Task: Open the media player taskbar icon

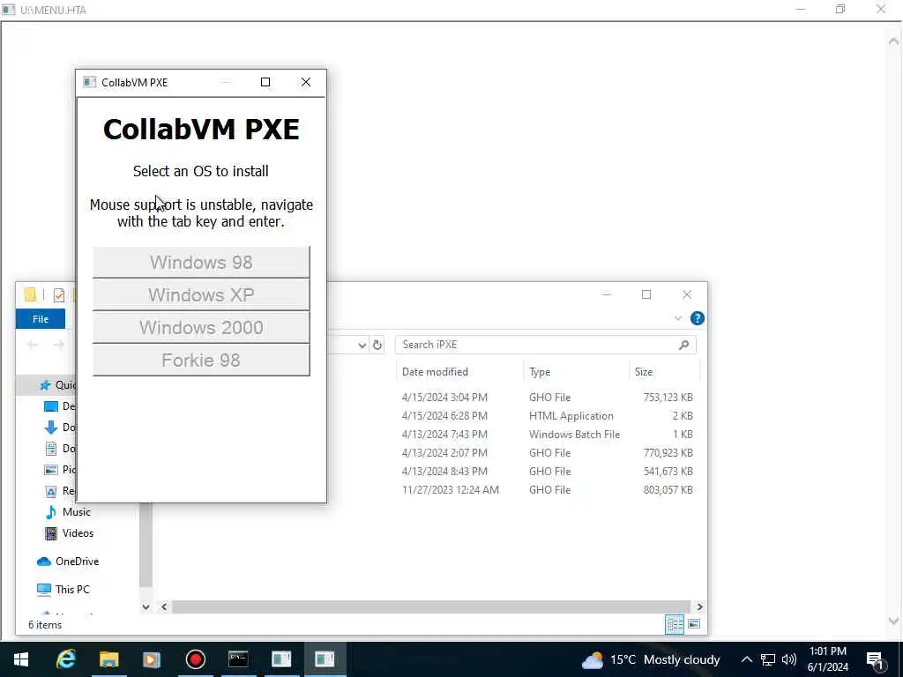Action: (x=152, y=659)
